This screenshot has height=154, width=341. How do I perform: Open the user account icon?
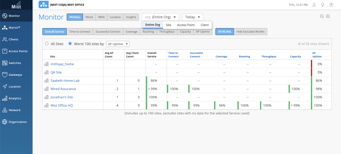[314, 5]
